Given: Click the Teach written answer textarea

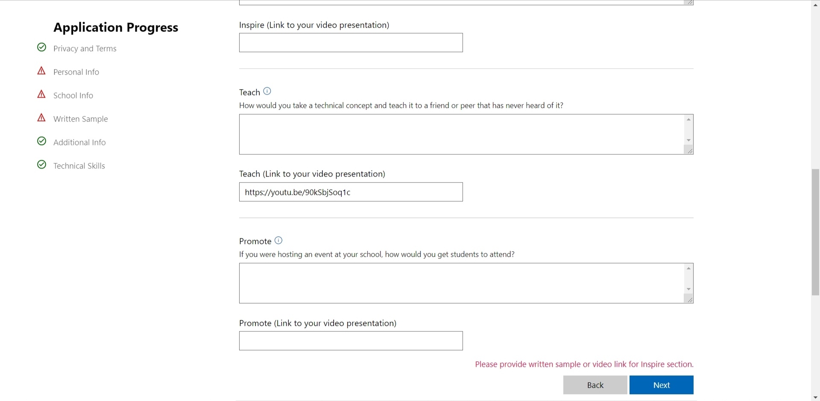Looking at the screenshot, I should pyautogui.click(x=461, y=134).
